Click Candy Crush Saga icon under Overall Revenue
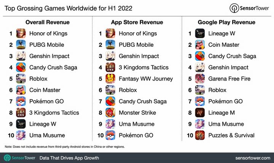The width and height of the screenshot is (274, 163). 21,68
